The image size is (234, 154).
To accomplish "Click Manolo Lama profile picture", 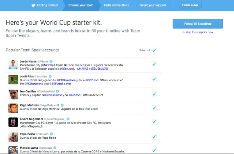I will click(x=13, y=150).
